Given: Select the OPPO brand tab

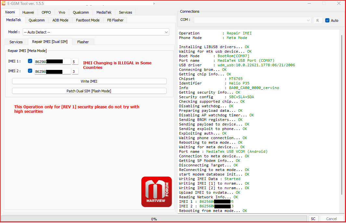Looking at the screenshot, I should (46, 12).
